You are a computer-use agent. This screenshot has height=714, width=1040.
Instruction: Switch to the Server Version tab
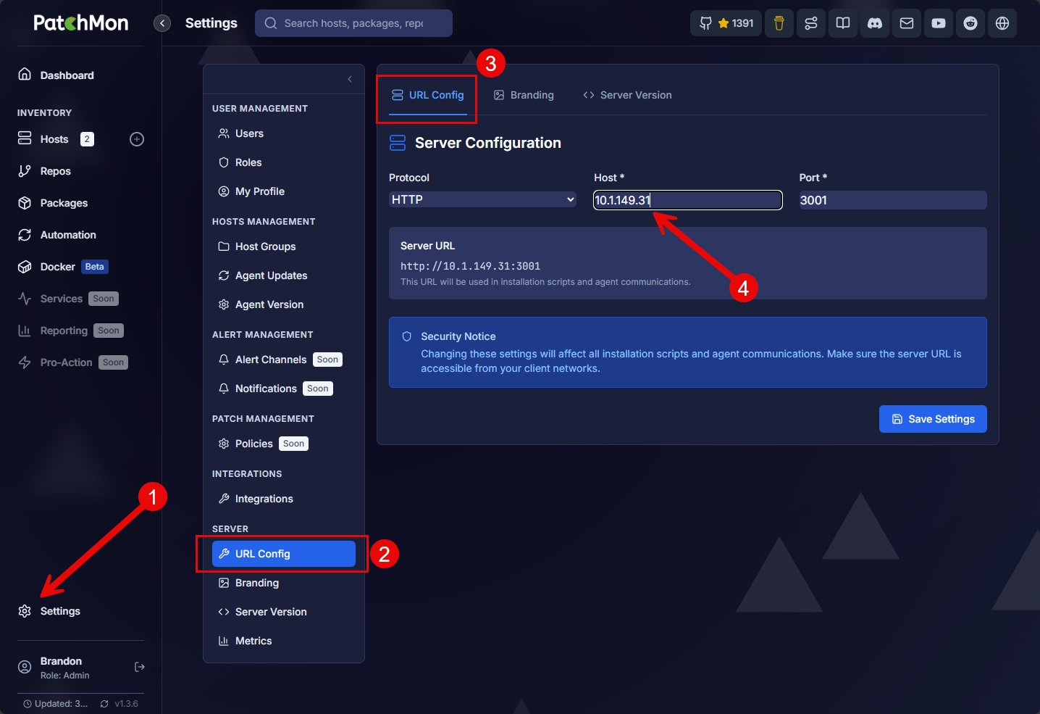coord(627,95)
